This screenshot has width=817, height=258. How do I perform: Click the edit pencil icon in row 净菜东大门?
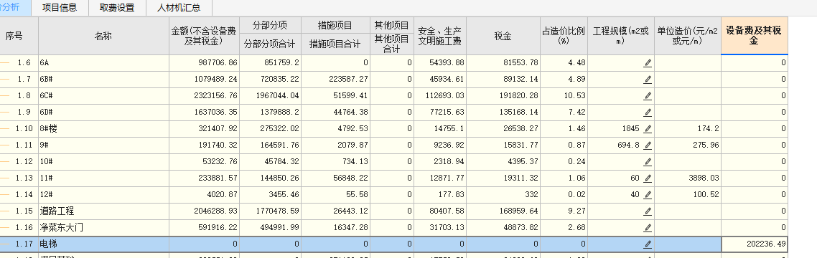pos(647,228)
